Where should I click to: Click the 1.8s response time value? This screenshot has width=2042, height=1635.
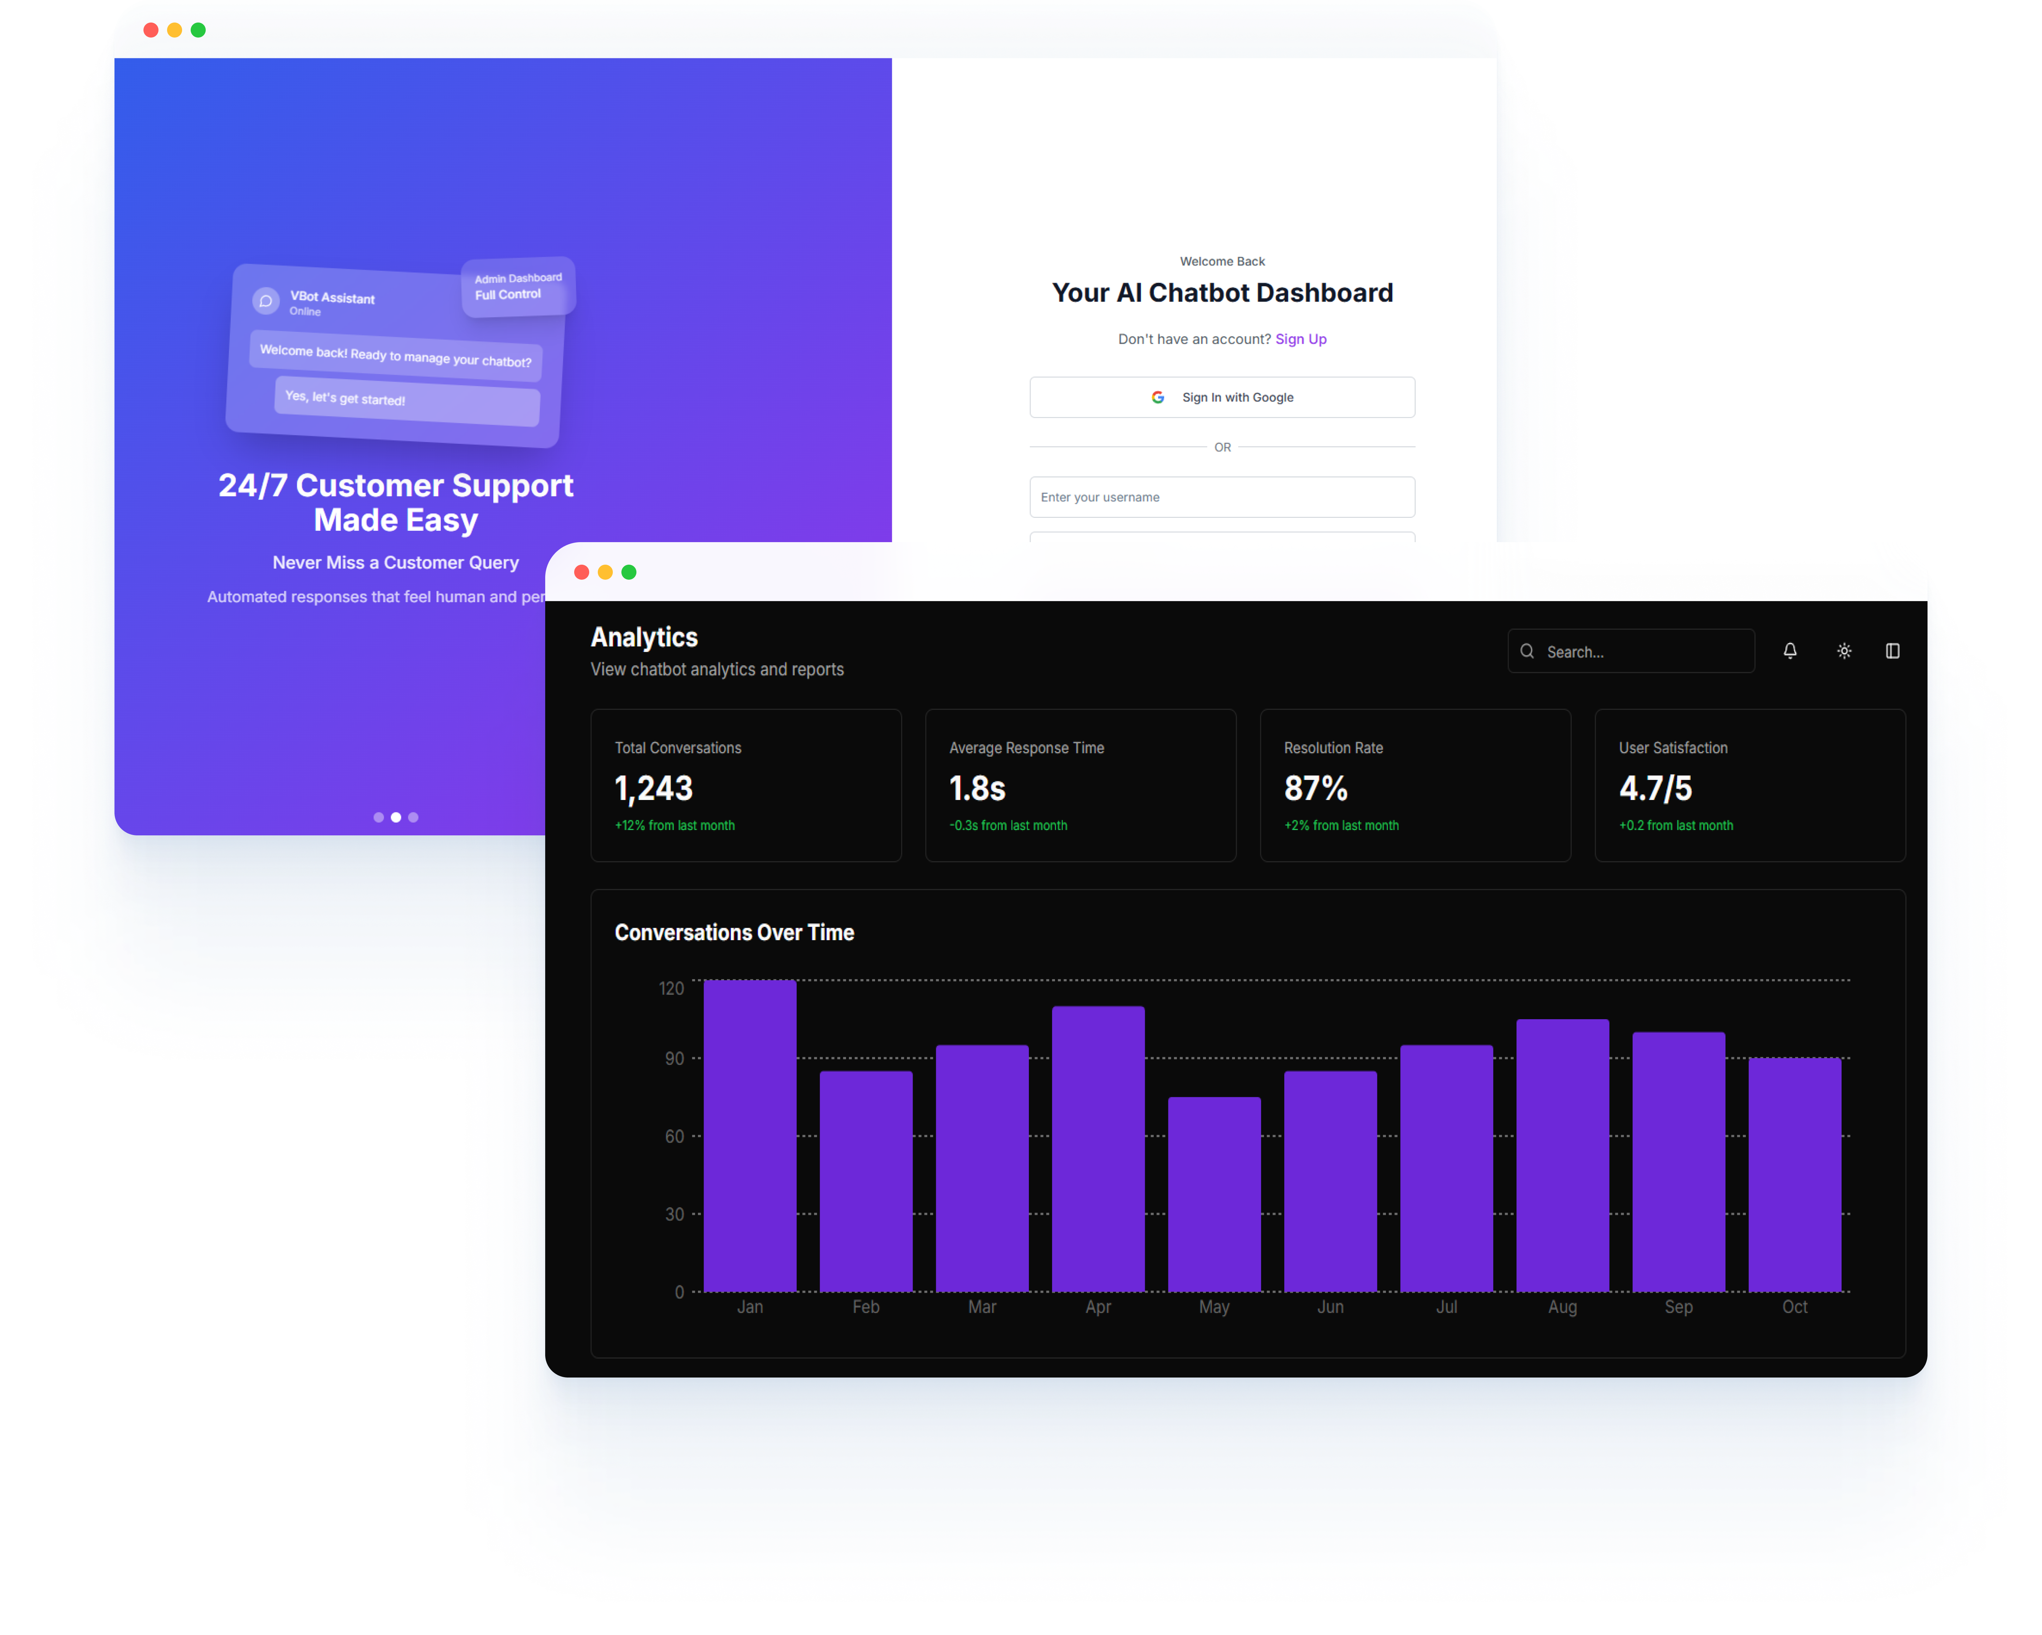click(977, 789)
